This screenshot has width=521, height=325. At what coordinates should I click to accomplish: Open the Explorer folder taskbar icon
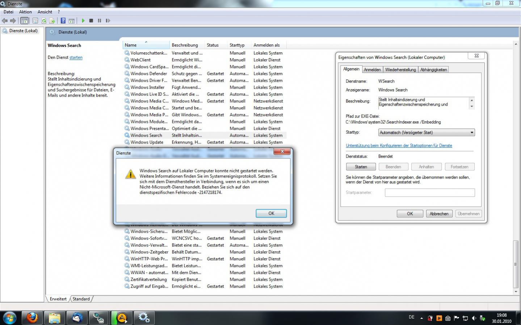click(55, 318)
